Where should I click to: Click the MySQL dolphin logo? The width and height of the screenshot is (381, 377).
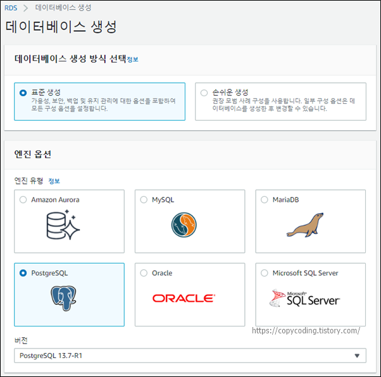tap(184, 225)
